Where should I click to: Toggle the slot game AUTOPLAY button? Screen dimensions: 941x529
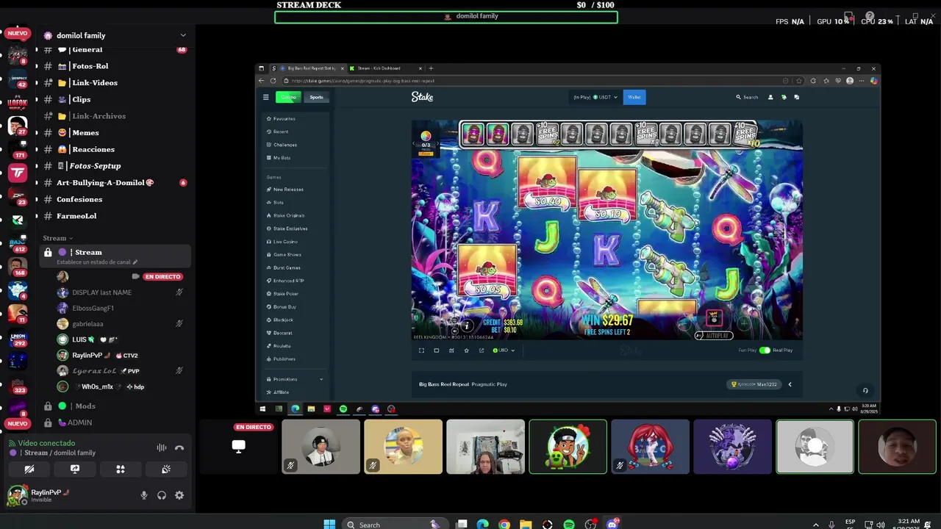coord(713,336)
